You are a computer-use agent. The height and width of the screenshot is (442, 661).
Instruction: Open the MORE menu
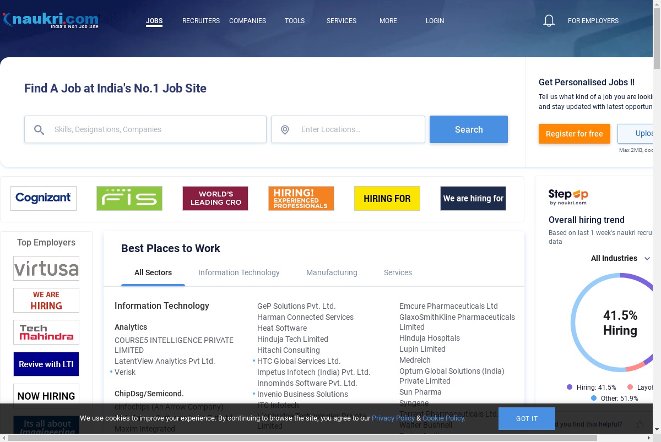click(388, 21)
